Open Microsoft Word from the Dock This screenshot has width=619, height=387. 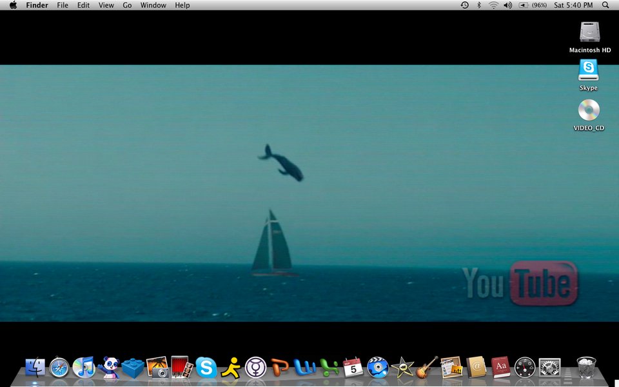(304, 368)
